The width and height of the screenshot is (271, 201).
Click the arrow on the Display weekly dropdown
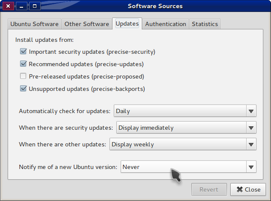click(x=251, y=144)
